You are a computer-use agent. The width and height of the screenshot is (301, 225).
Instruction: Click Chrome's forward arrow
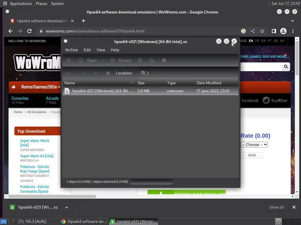coord(20,31)
